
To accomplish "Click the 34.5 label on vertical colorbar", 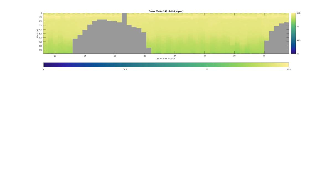I will pos(299,40).
